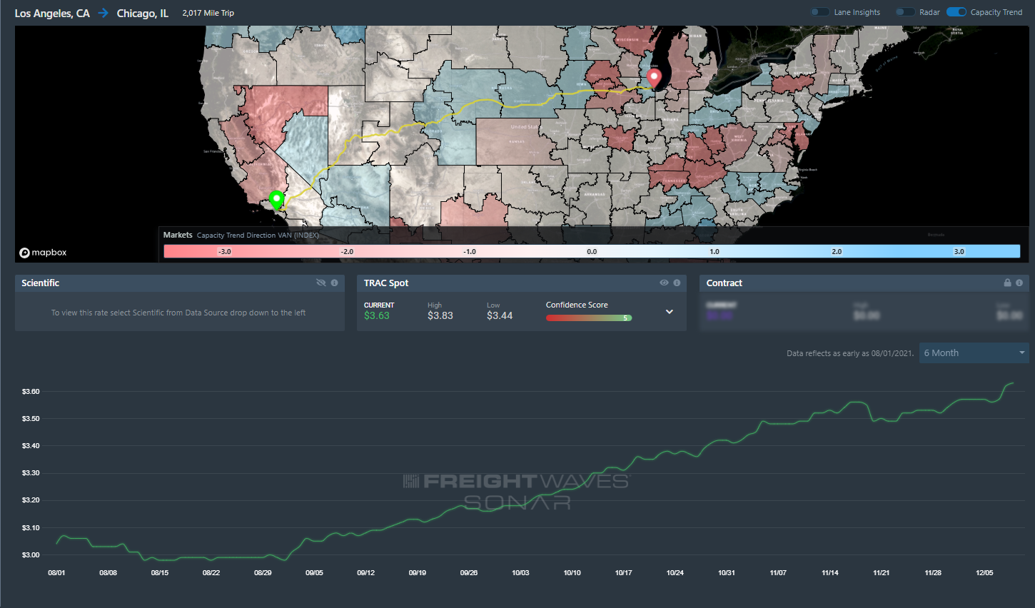Click the $3.00 axis label
Screen dimensions: 1035x608
(x=31, y=555)
